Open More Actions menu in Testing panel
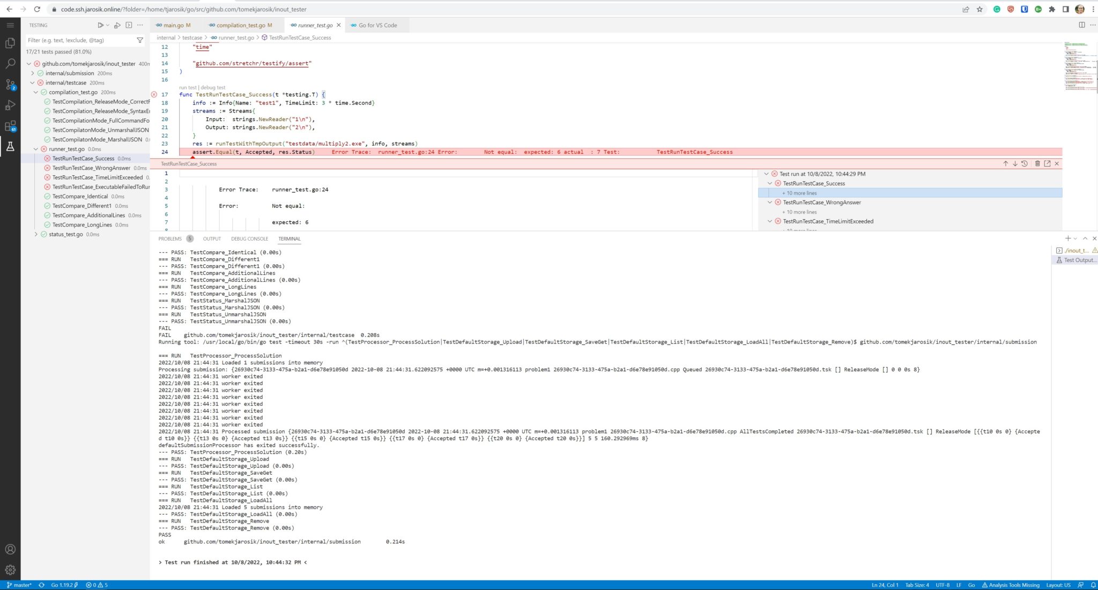 (x=139, y=25)
